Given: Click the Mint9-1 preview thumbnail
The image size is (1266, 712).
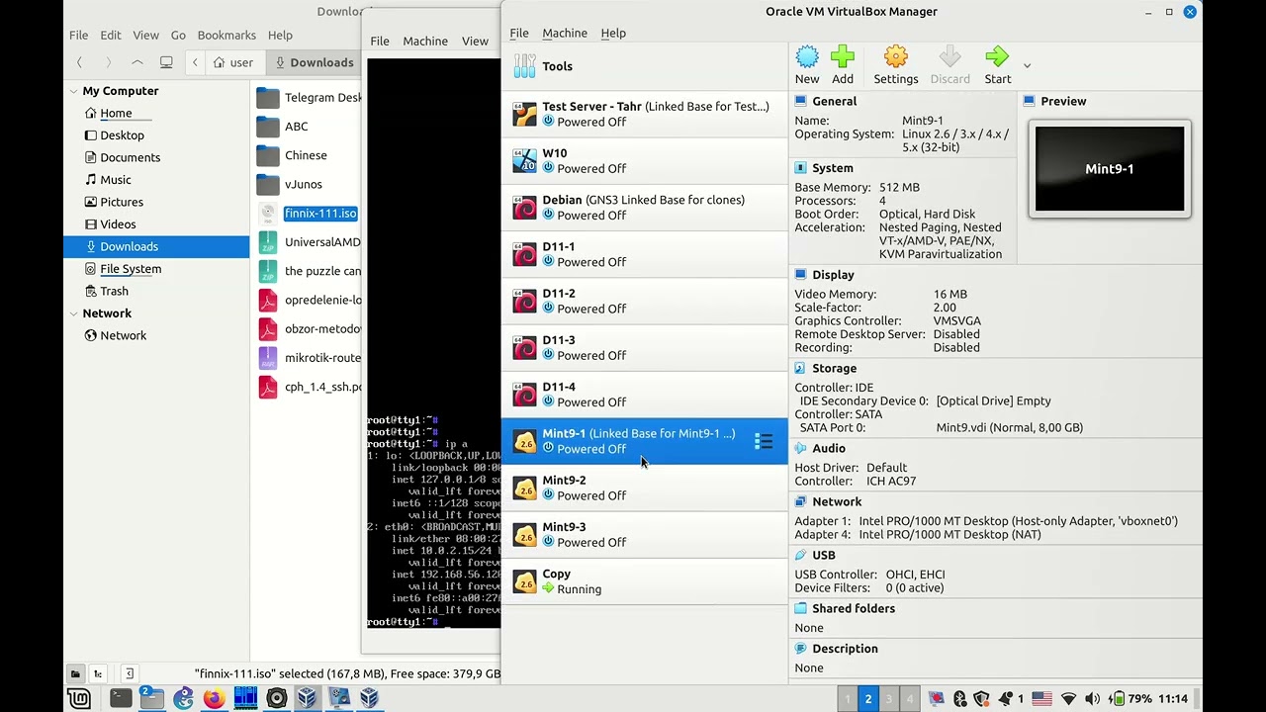Looking at the screenshot, I should 1109,169.
